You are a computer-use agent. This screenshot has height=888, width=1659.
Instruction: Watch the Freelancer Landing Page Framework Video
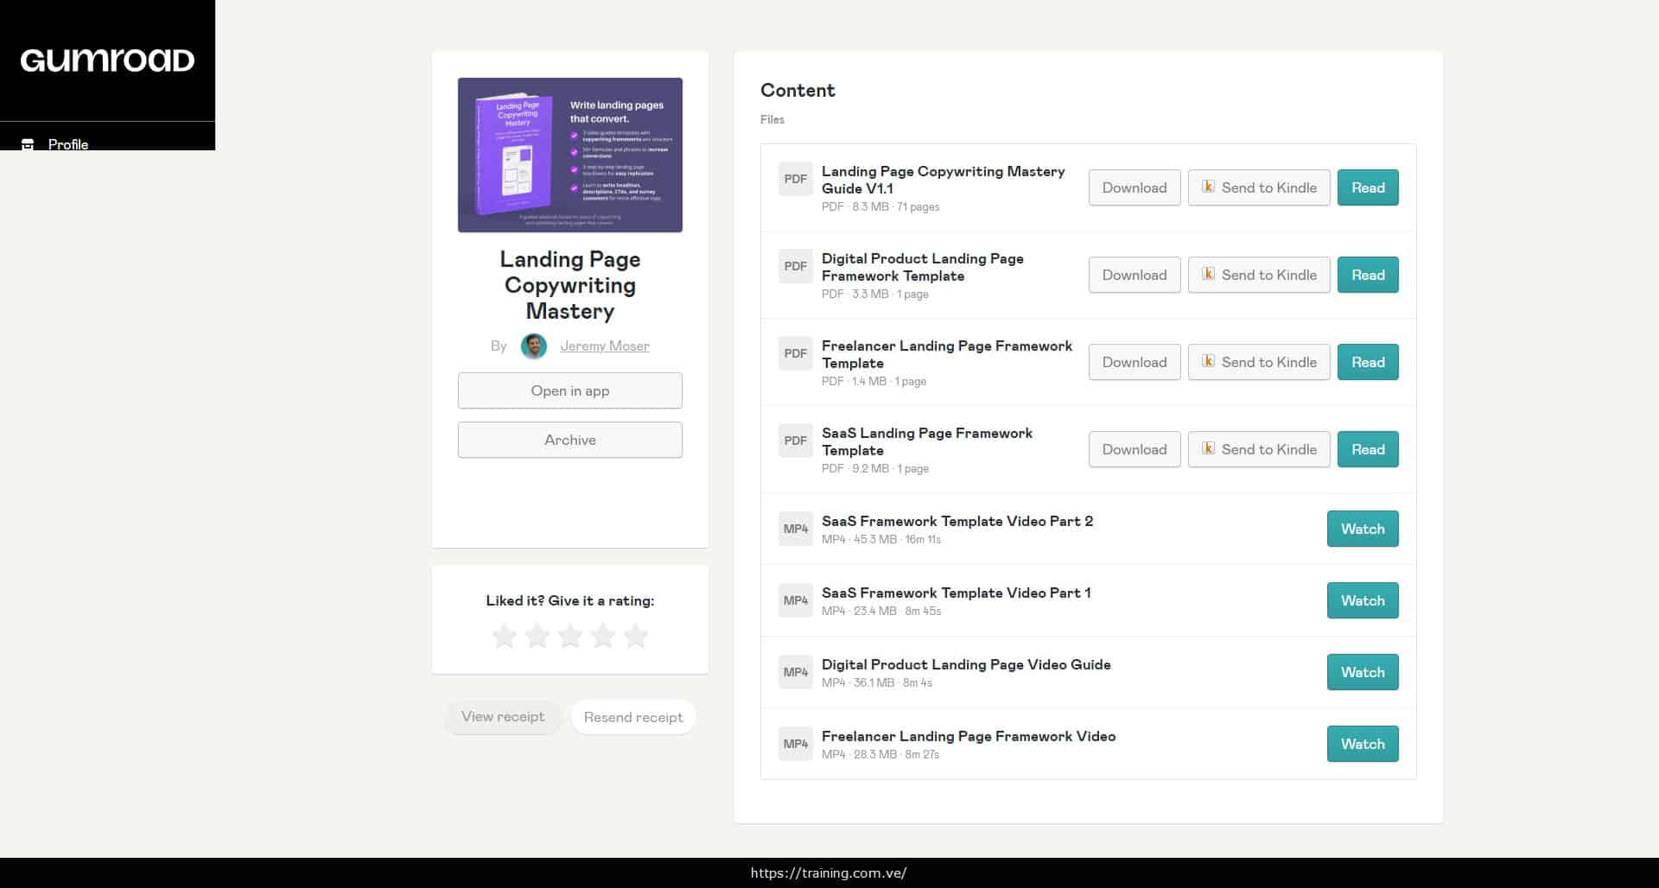[x=1363, y=744]
